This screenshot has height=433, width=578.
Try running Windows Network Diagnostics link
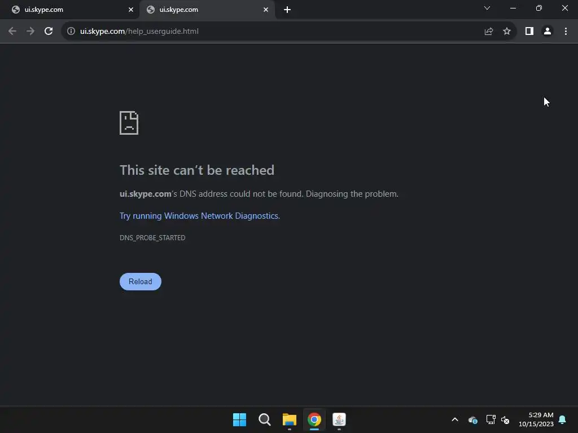tap(200, 216)
